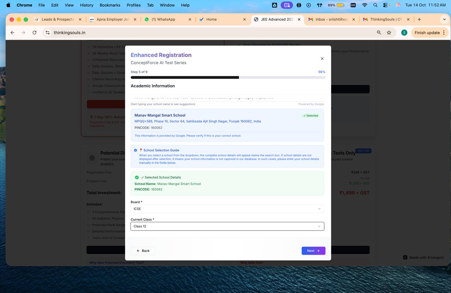Screen dimensions: 451x293
Task: Click the zoom magnifier icon in address bar
Action: [379, 32]
